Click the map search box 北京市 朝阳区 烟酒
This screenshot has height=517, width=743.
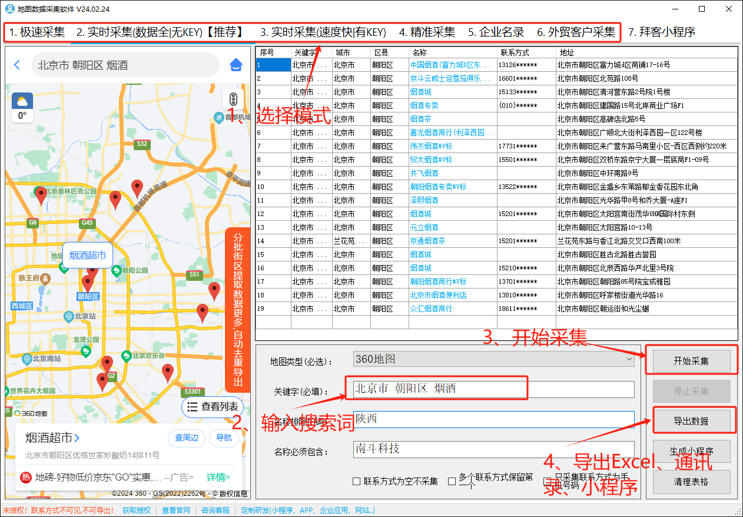point(125,65)
